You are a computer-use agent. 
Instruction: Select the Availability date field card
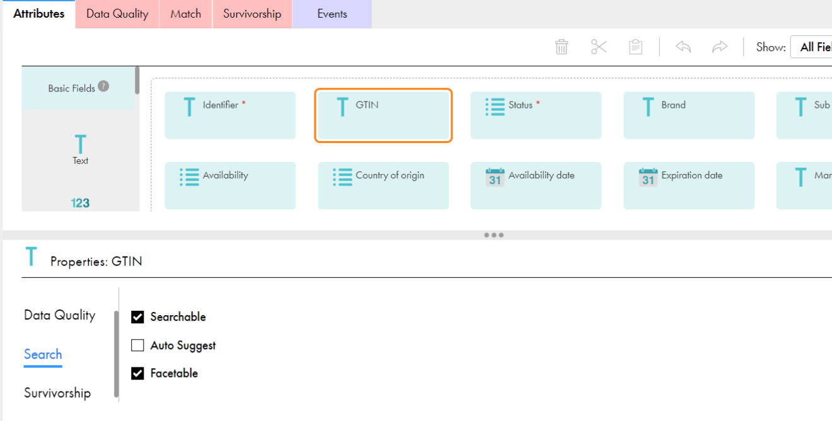click(x=536, y=185)
